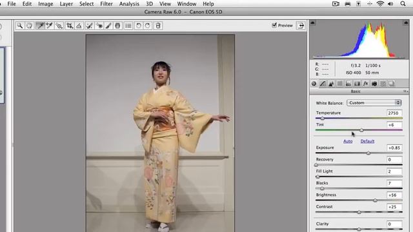This screenshot has width=413, height=232.
Task: Open the Window menu
Action: pyautogui.click(x=186, y=4)
